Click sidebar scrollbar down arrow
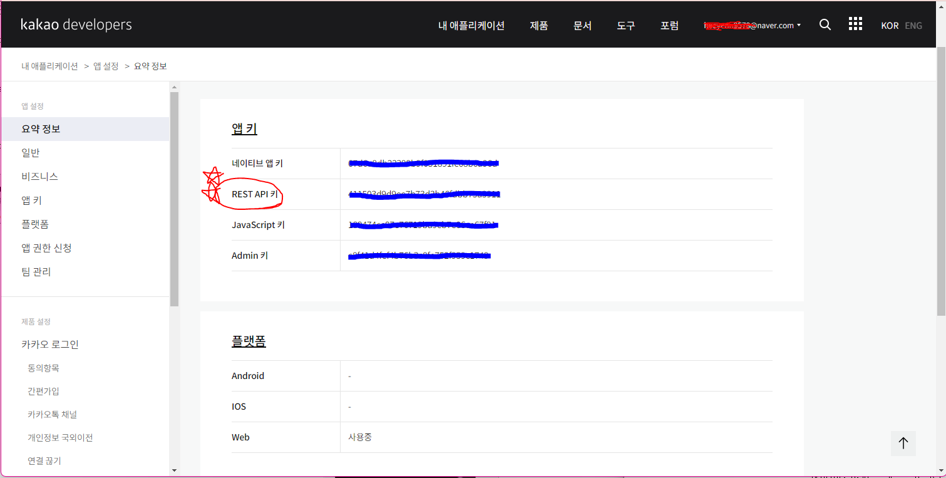This screenshot has height=478, width=946. pyautogui.click(x=174, y=470)
